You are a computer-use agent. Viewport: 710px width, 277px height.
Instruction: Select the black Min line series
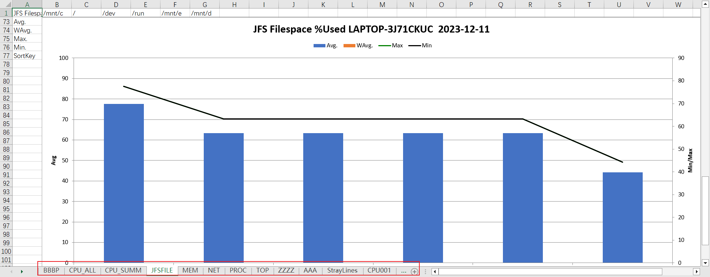click(x=373, y=119)
